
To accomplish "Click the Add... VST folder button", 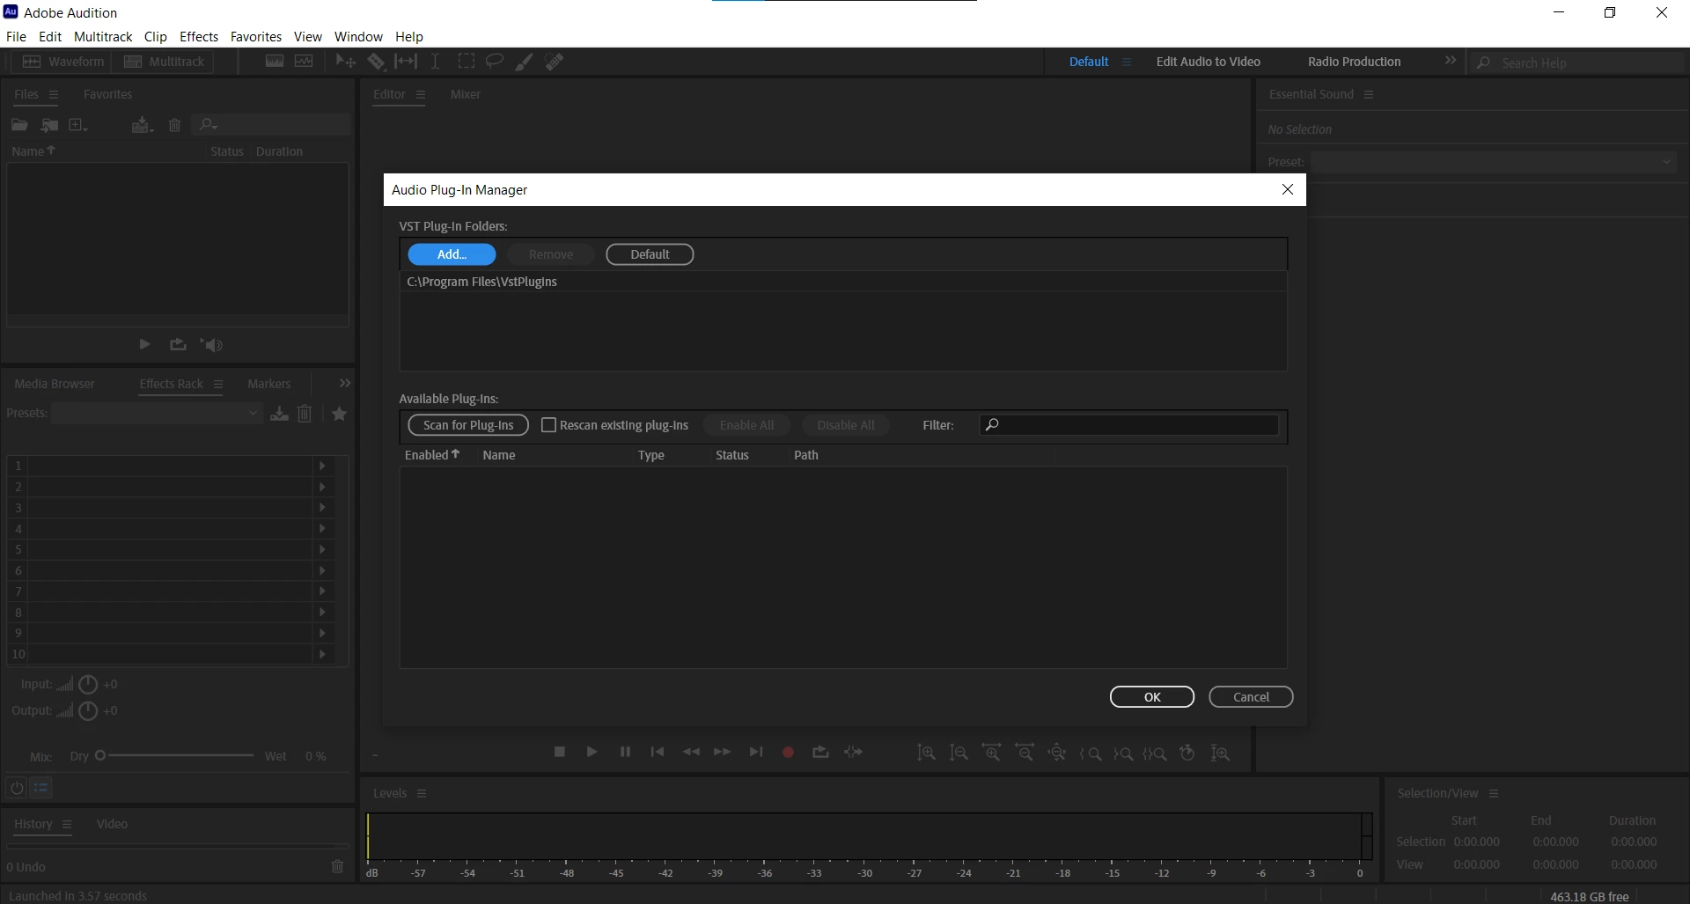I will 452,254.
